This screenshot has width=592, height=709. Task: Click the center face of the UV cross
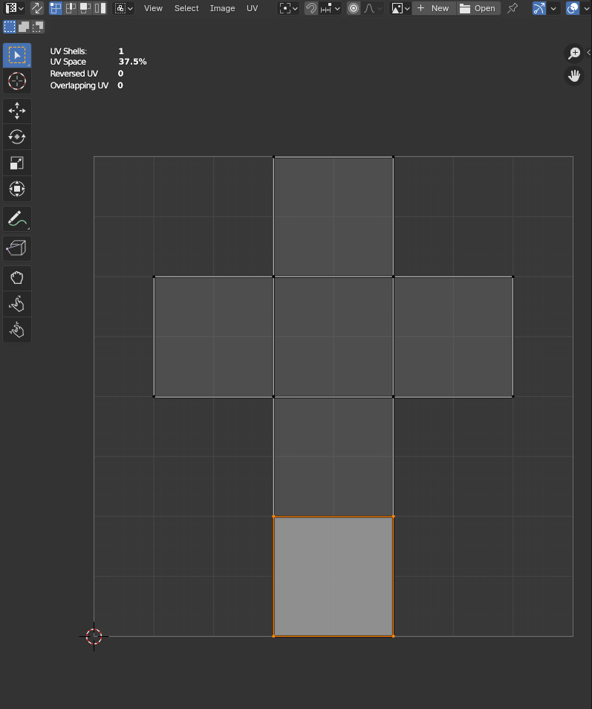pos(334,337)
